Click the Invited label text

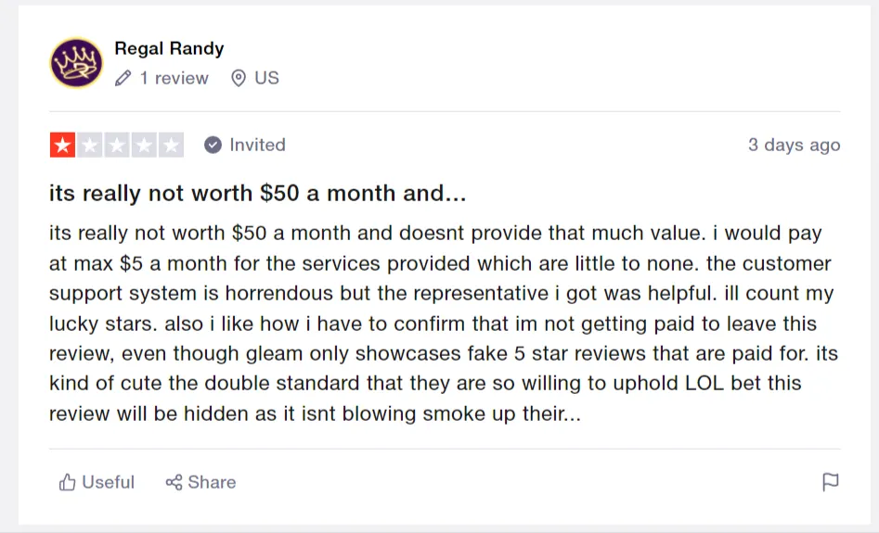[x=257, y=146]
